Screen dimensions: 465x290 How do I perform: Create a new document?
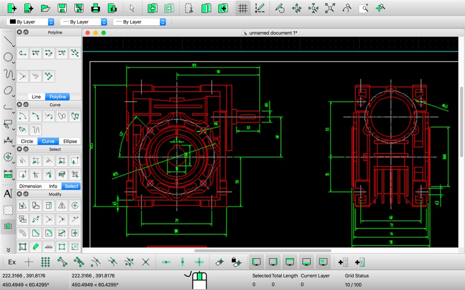pyautogui.click(x=12, y=8)
